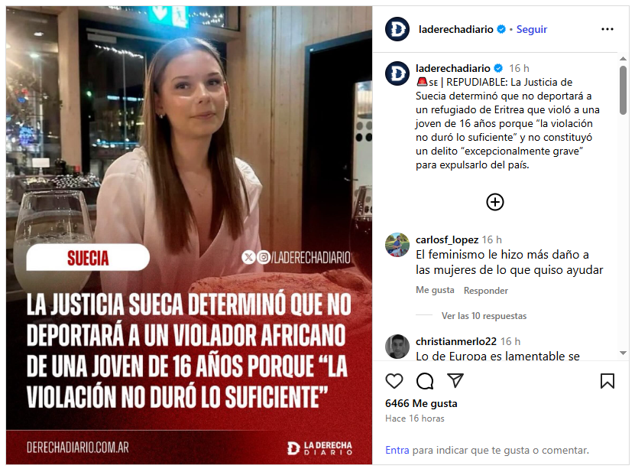Like the post with heart icon
This screenshot has width=635, height=469.
pos(394,381)
